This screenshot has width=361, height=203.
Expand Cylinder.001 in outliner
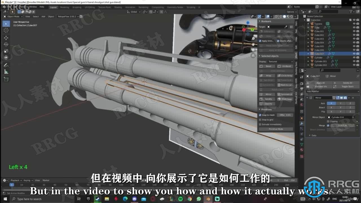click(308, 61)
